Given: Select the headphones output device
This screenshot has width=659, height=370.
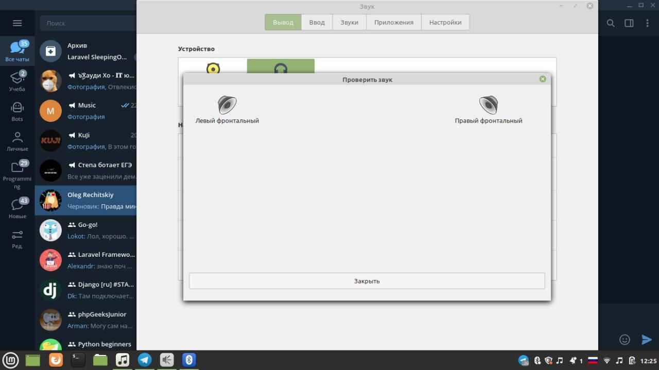Looking at the screenshot, I should [x=281, y=66].
